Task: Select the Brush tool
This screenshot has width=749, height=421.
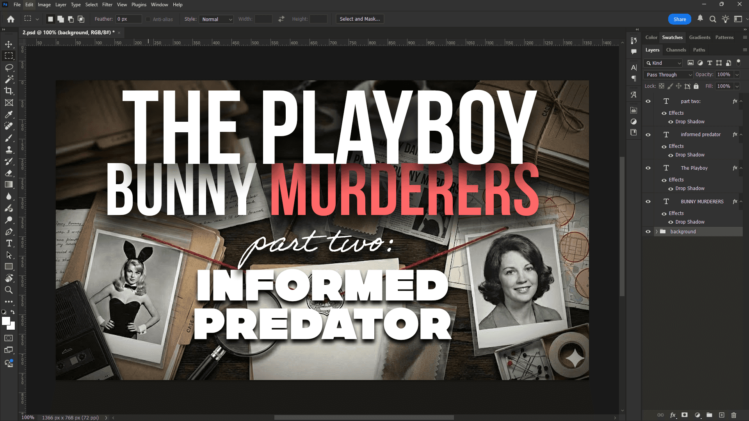Action: coord(9,138)
